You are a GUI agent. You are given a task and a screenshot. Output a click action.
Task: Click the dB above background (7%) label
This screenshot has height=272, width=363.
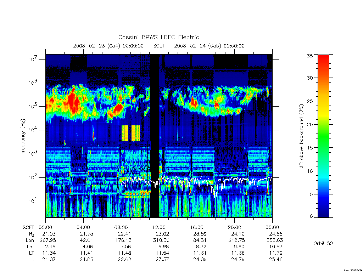[301, 136]
